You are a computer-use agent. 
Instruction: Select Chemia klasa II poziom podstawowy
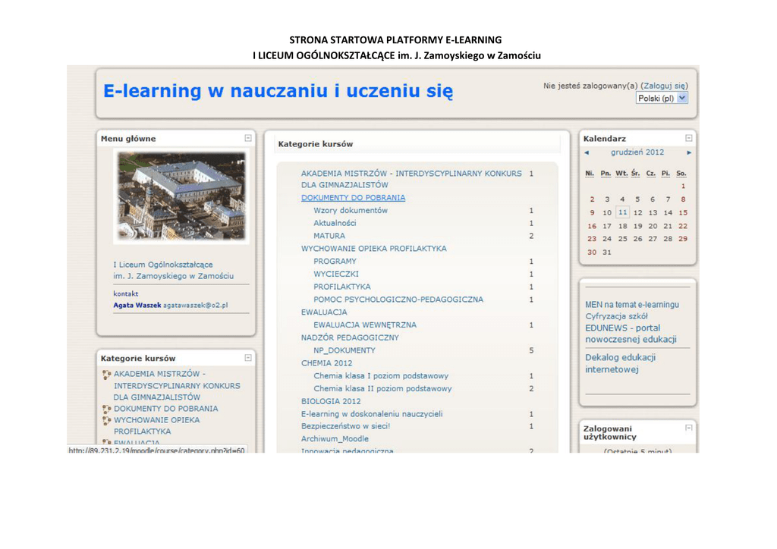click(x=382, y=388)
